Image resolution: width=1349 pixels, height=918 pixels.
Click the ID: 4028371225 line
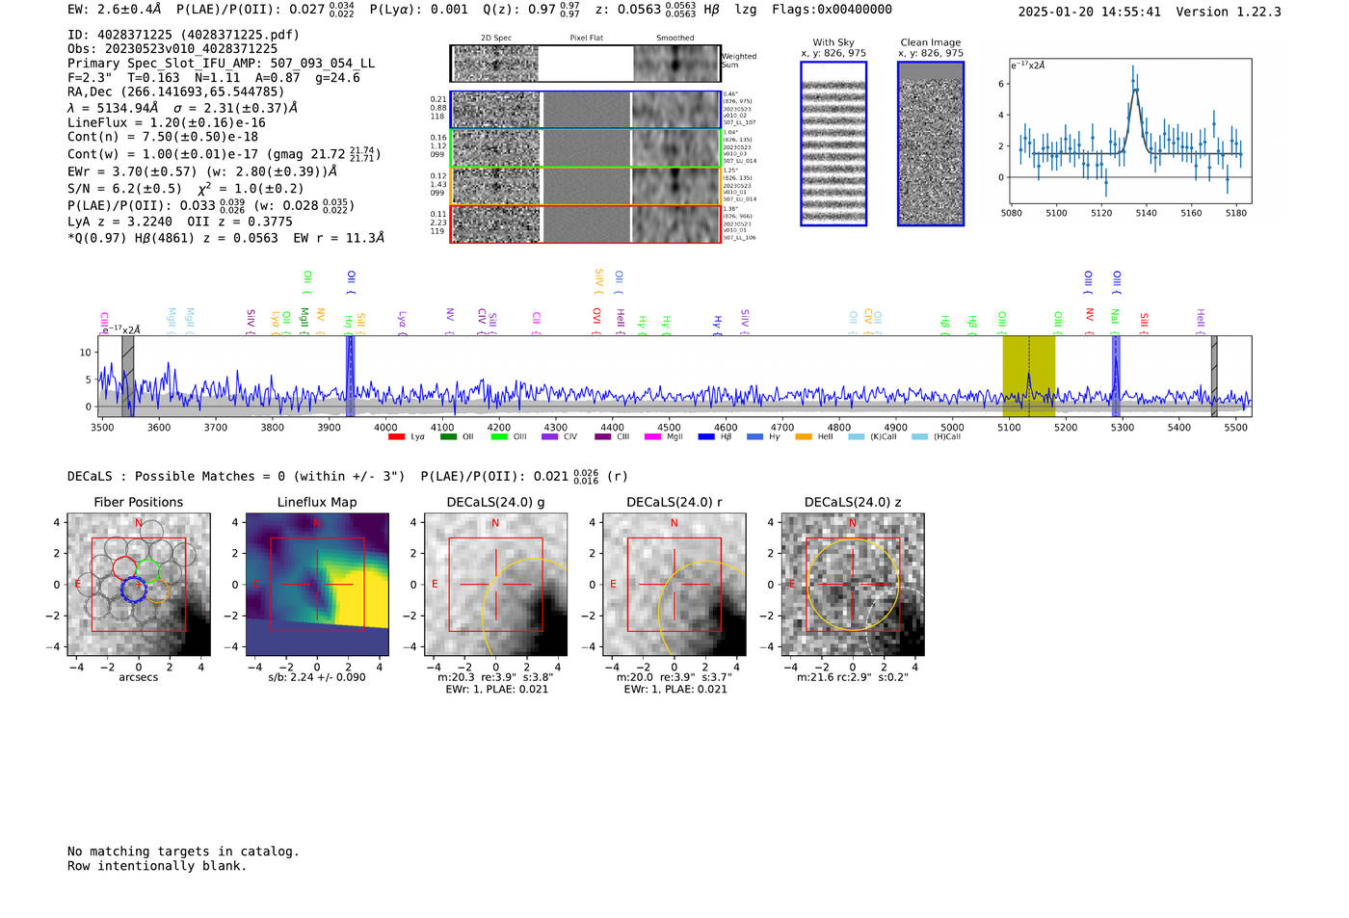click(x=183, y=35)
